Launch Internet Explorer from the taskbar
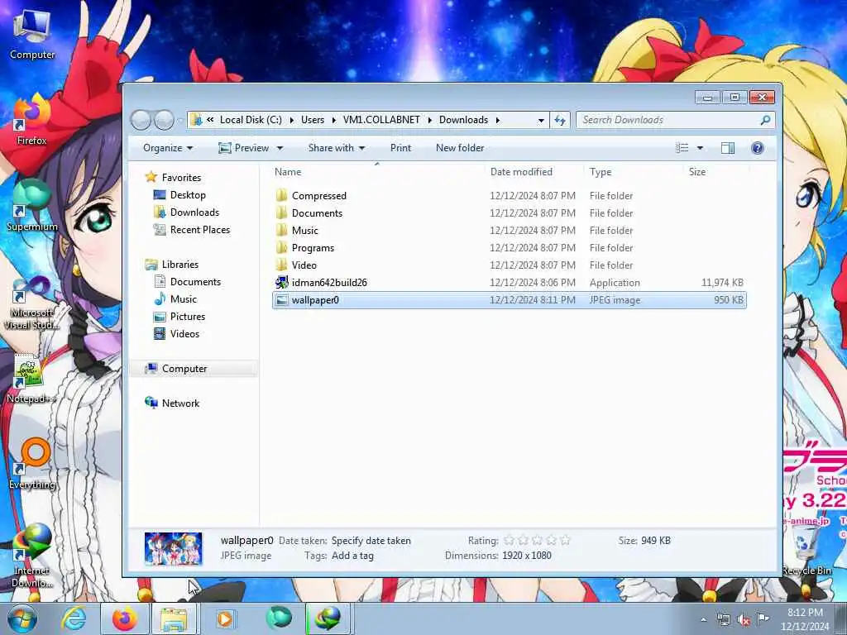The width and height of the screenshot is (847, 635). pyautogui.click(x=74, y=618)
